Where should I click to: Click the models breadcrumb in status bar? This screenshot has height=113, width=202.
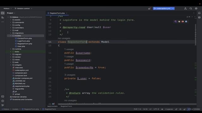click(x=15, y=109)
